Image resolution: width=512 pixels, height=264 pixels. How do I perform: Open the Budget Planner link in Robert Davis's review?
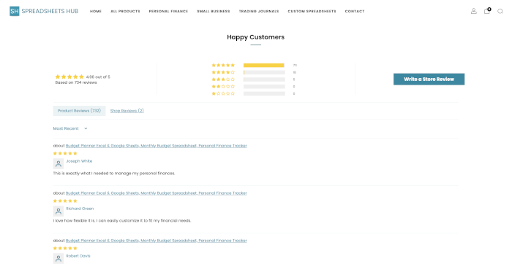click(157, 241)
